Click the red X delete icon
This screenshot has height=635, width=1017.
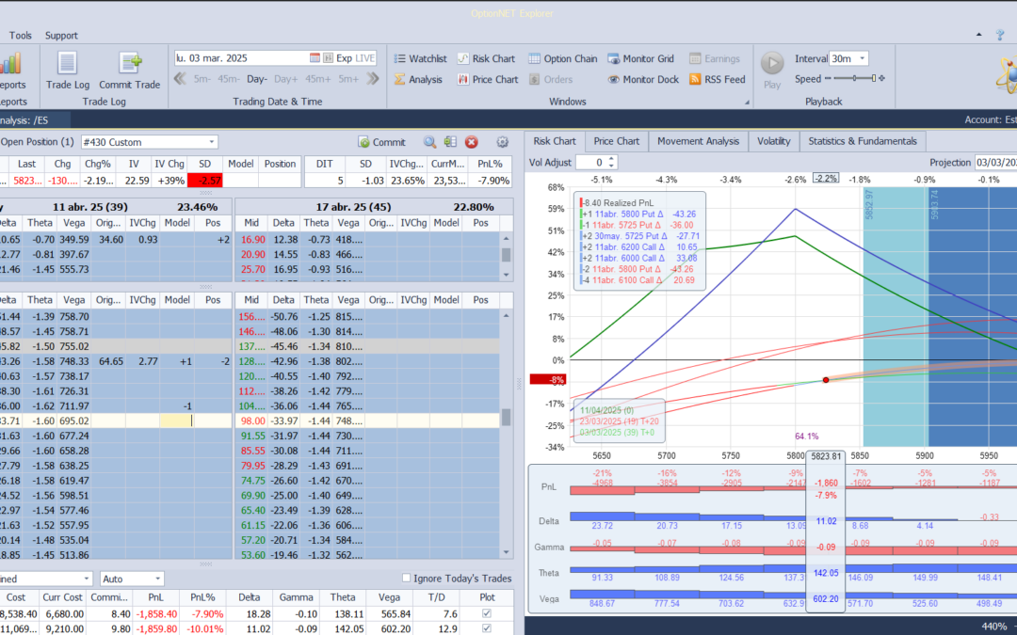[472, 142]
